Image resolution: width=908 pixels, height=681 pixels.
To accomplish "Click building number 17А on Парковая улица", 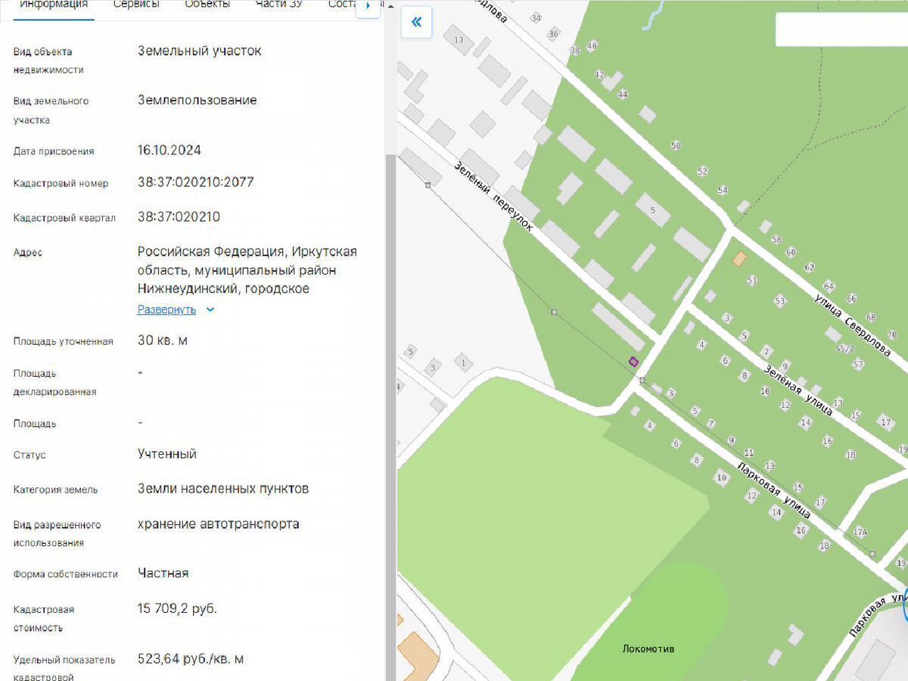I will click(x=860, y=533).
